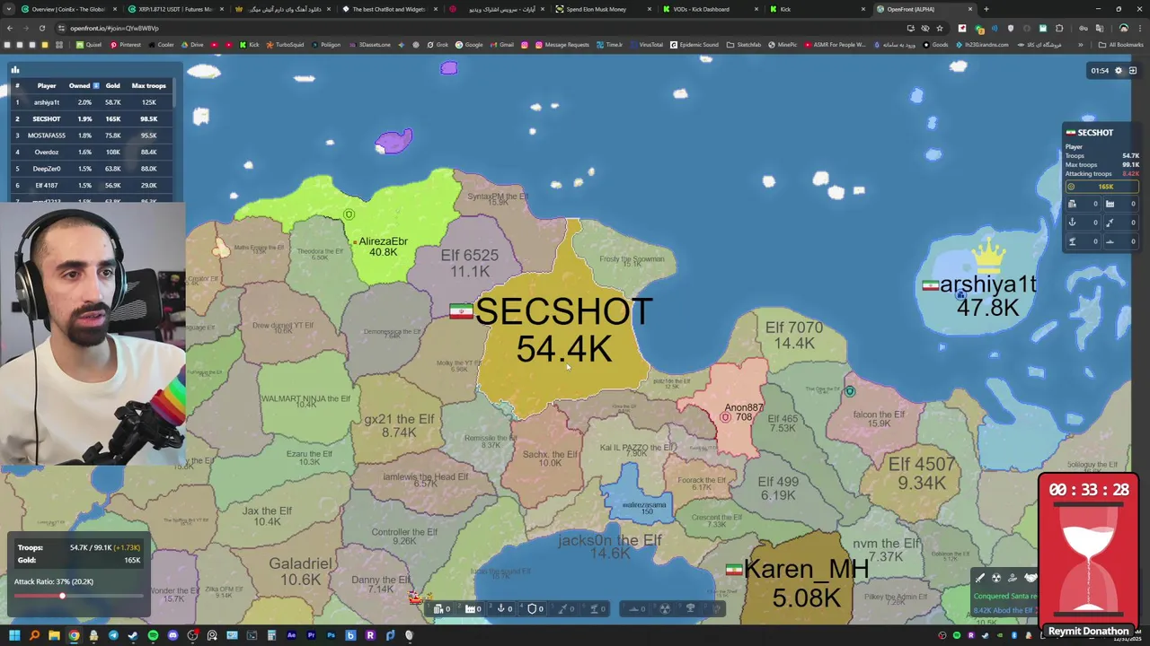Click SAM launcher count in SECSHOT panel
This screenshot has width=1150, height=646.
point(1082,241)
